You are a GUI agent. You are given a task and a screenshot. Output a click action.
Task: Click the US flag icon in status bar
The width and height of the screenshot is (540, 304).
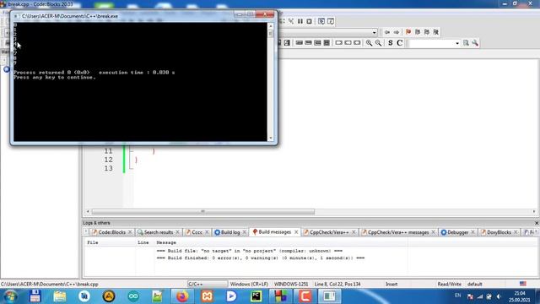coord(523,284)
